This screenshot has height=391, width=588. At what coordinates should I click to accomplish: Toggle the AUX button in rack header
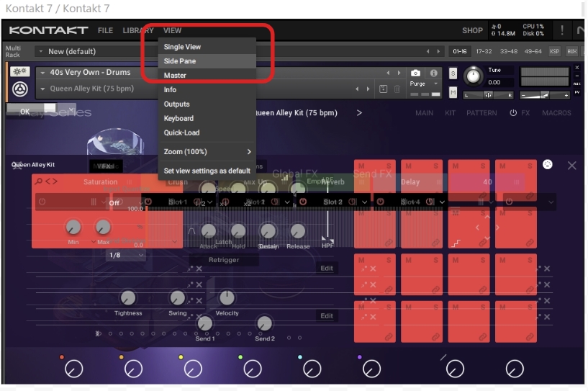point(572,51)
